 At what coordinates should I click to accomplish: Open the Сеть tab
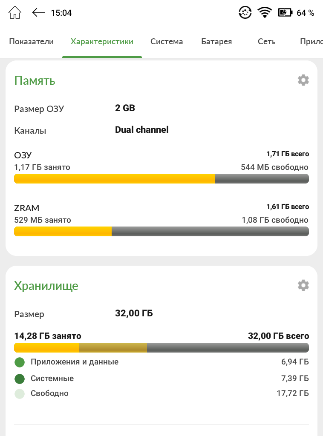click(266, 41)
